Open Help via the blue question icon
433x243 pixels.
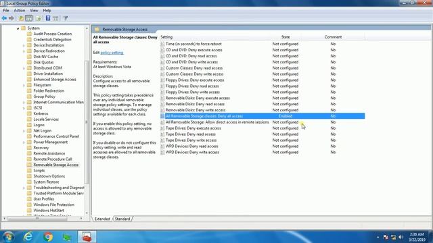pyautogui.click(x=48, y=18)
